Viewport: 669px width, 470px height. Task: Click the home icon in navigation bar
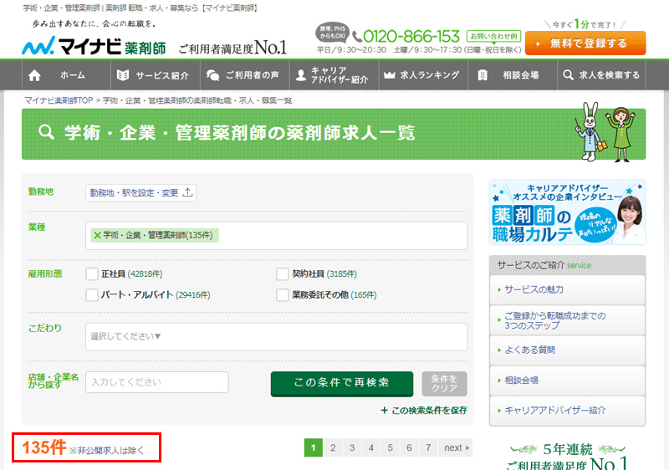click(x=34, y=75)
